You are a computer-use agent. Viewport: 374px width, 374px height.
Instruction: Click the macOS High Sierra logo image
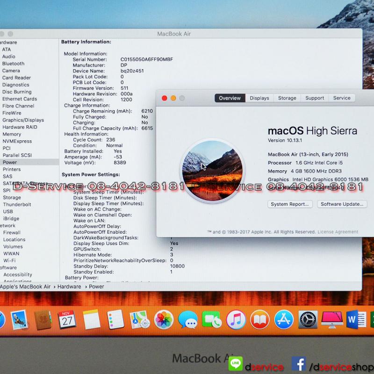coord(212,171)
